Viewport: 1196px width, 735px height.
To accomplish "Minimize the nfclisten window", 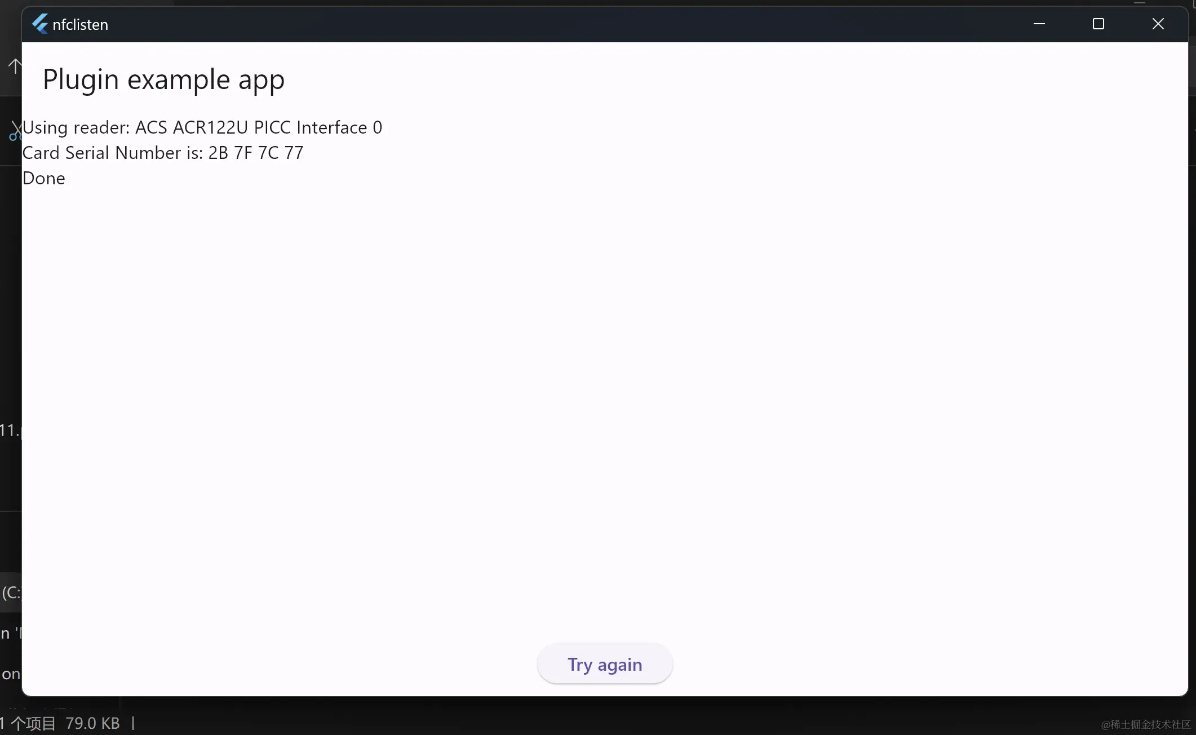I will [x=1039, y=24].
